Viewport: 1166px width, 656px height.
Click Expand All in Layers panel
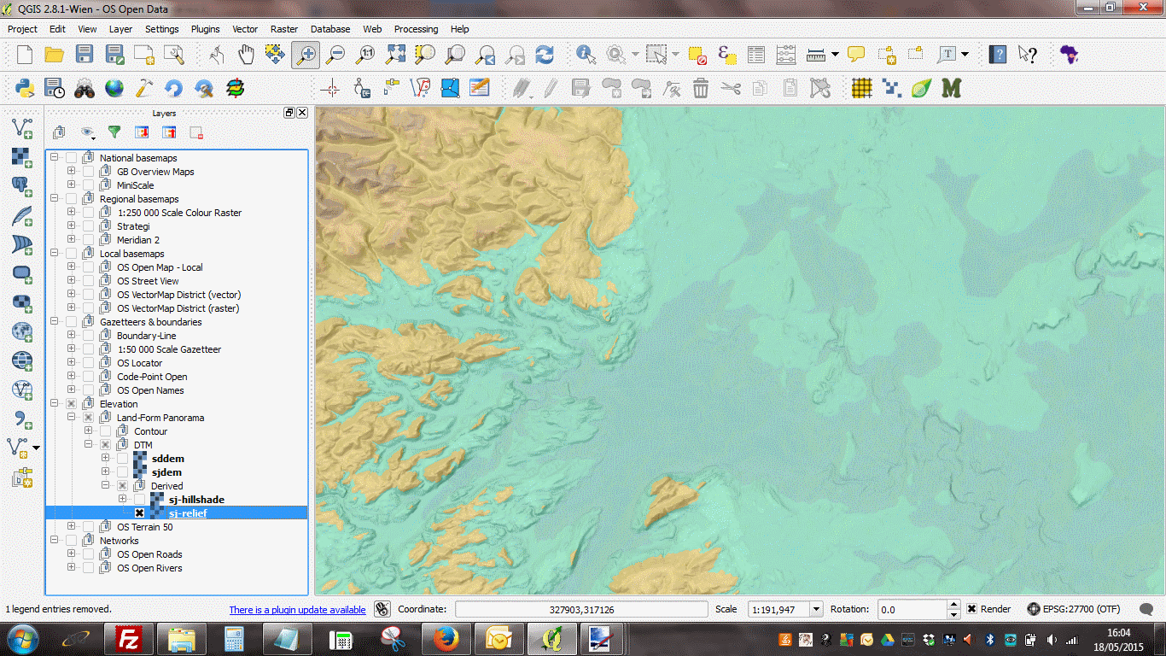pos(142,132)
